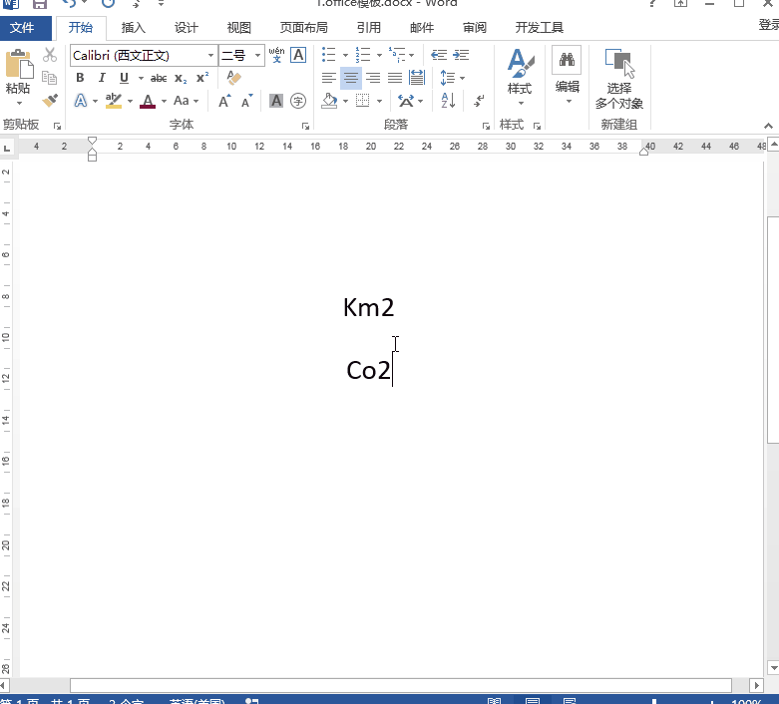Viewport: 779px width, 704px height.
Task: Apply the dark red font color swatch
Action: (148, 101)
